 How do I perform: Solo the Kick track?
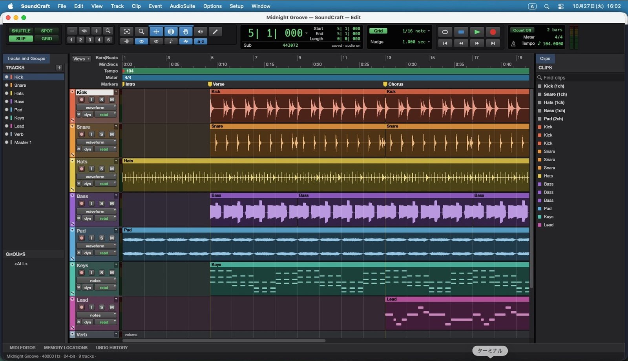coord(102,100)
